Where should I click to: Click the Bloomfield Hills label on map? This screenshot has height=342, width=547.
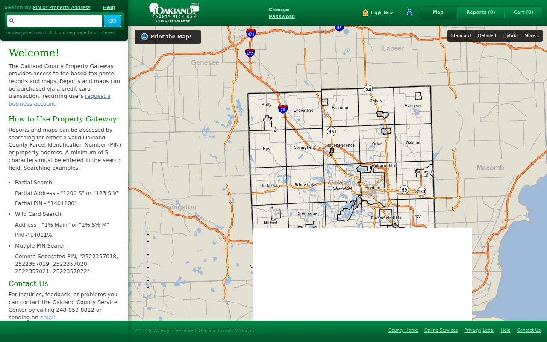coord(386,218)
